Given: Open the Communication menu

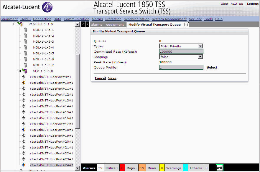Looking at the screenshot, I should tap(76, 19).
